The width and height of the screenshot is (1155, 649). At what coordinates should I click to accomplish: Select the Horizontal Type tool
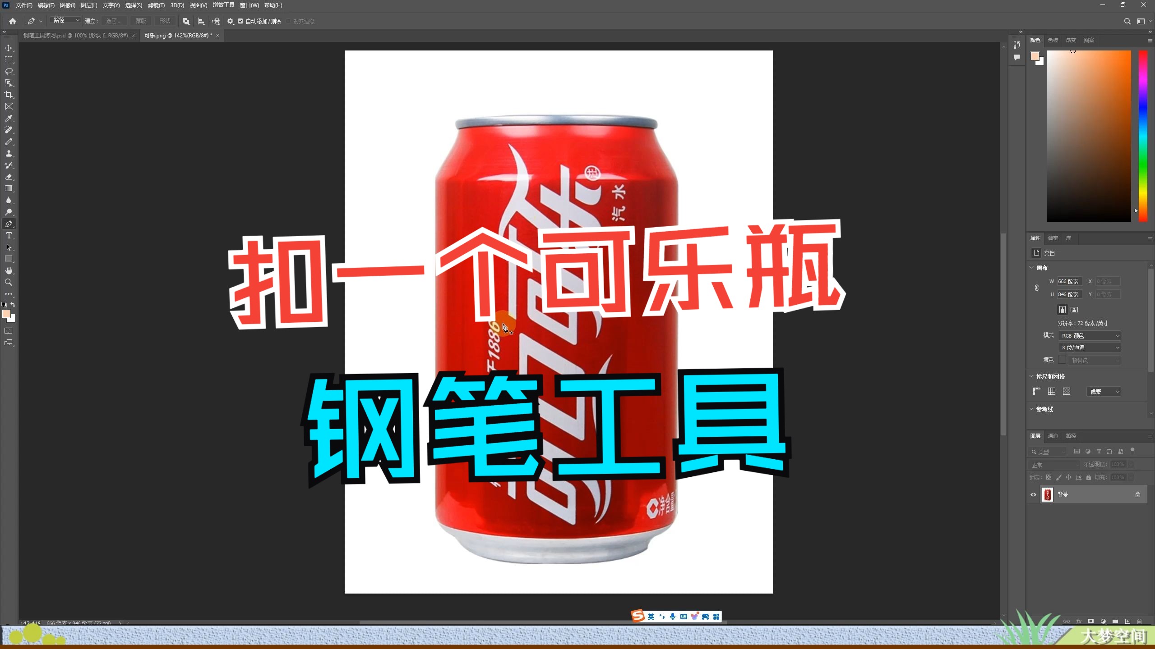coord(9,235)
